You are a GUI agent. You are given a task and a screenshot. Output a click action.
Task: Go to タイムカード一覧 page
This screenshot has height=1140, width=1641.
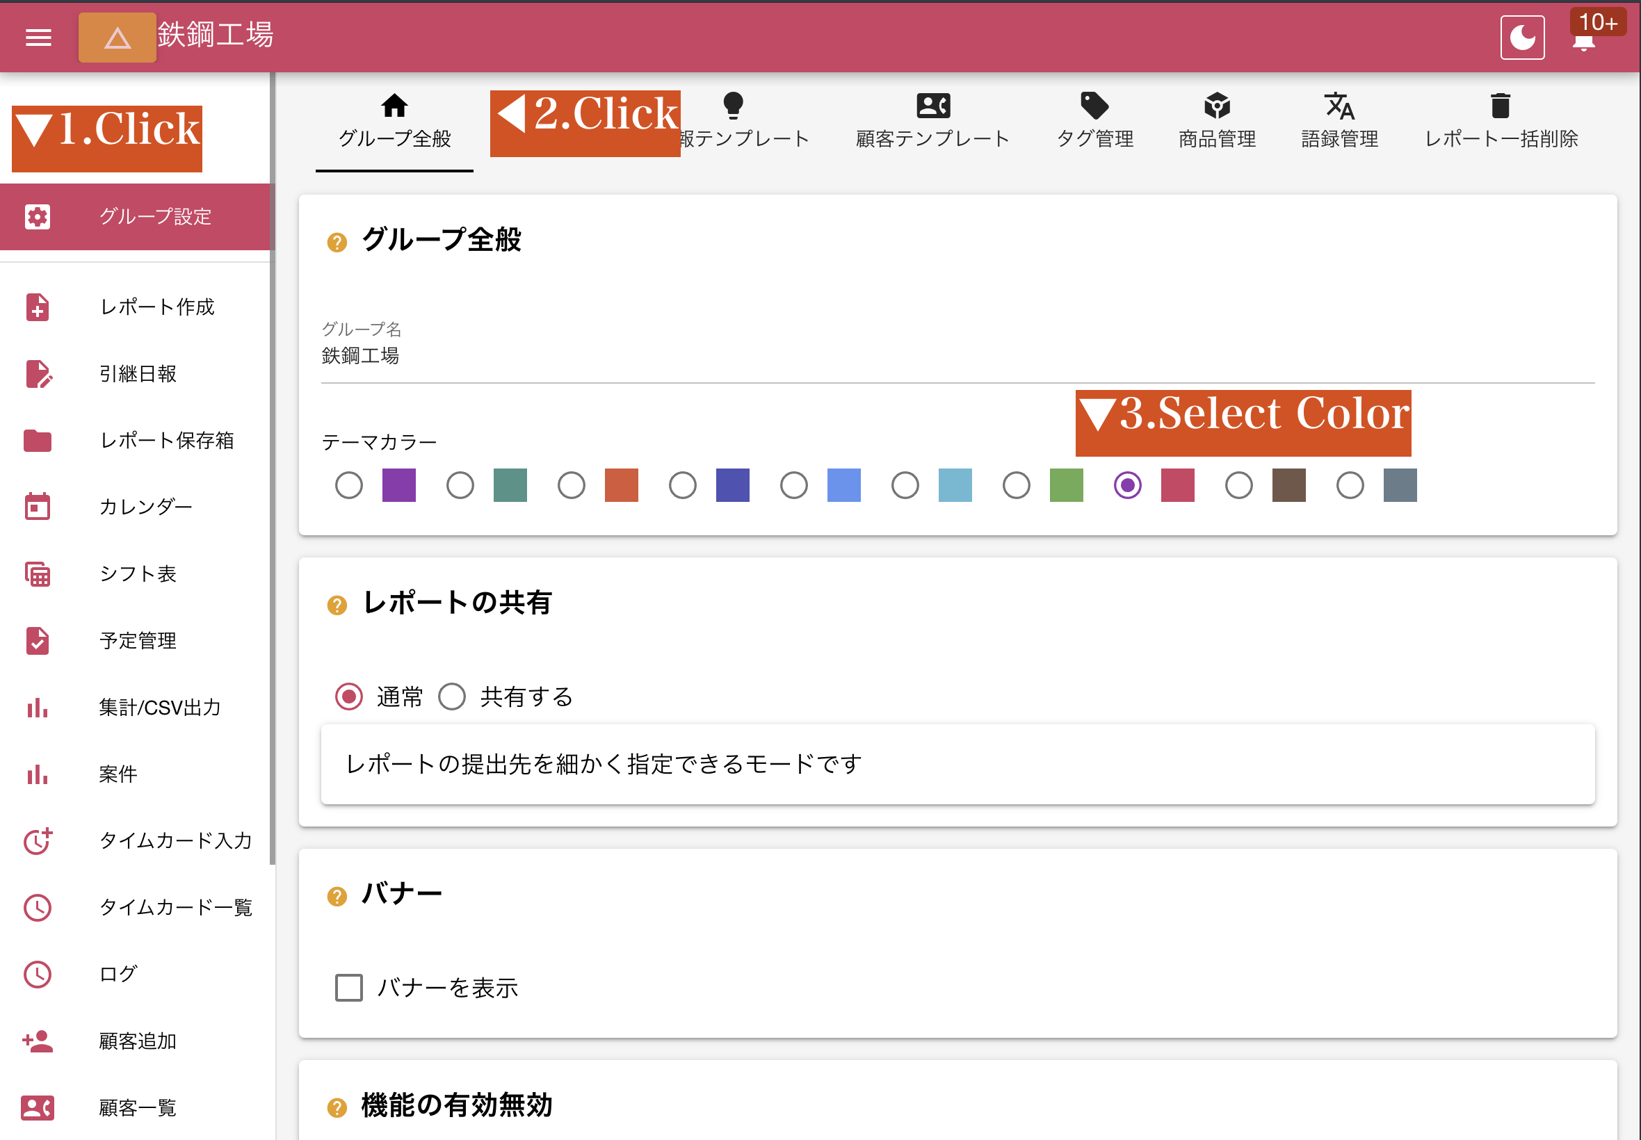point(175,907)
